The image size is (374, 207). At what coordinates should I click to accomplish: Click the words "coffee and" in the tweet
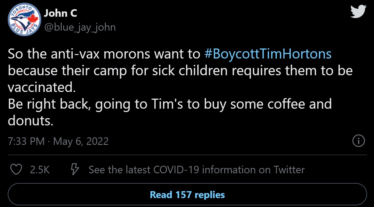300,104
